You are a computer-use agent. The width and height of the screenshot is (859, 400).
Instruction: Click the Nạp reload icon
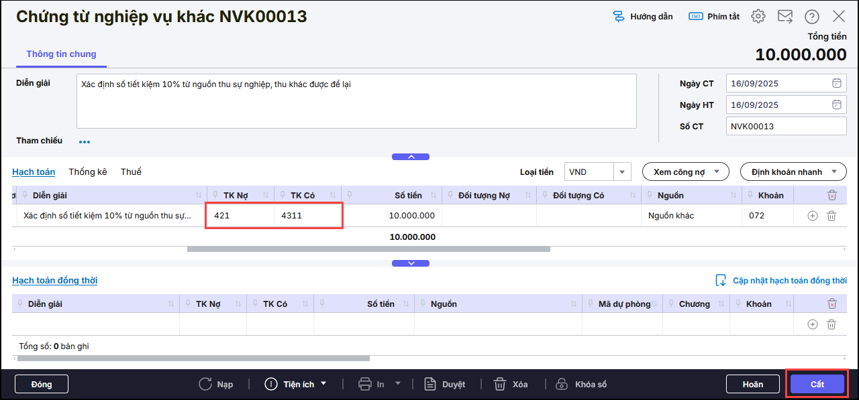205,384
